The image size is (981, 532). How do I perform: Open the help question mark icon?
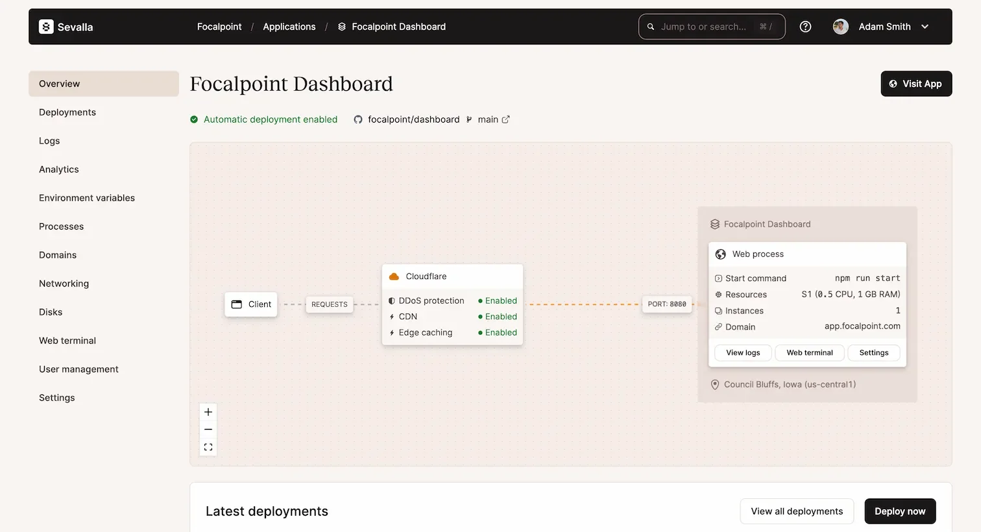(805, 27)
